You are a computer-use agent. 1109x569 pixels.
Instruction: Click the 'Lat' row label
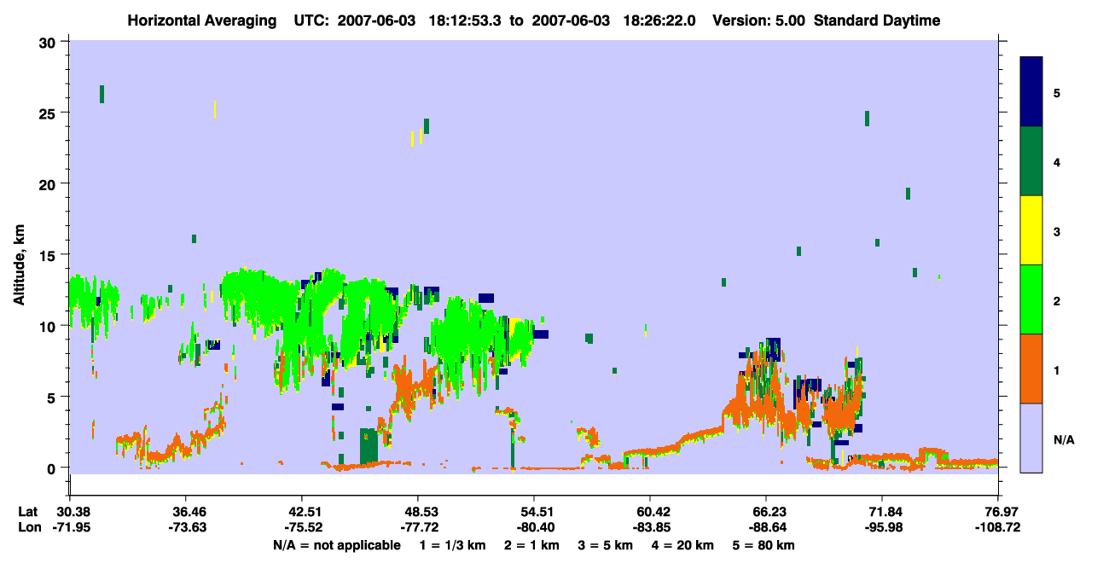coord(27,512)
